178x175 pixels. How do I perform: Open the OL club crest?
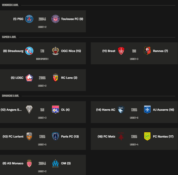(x=56, y=110)
